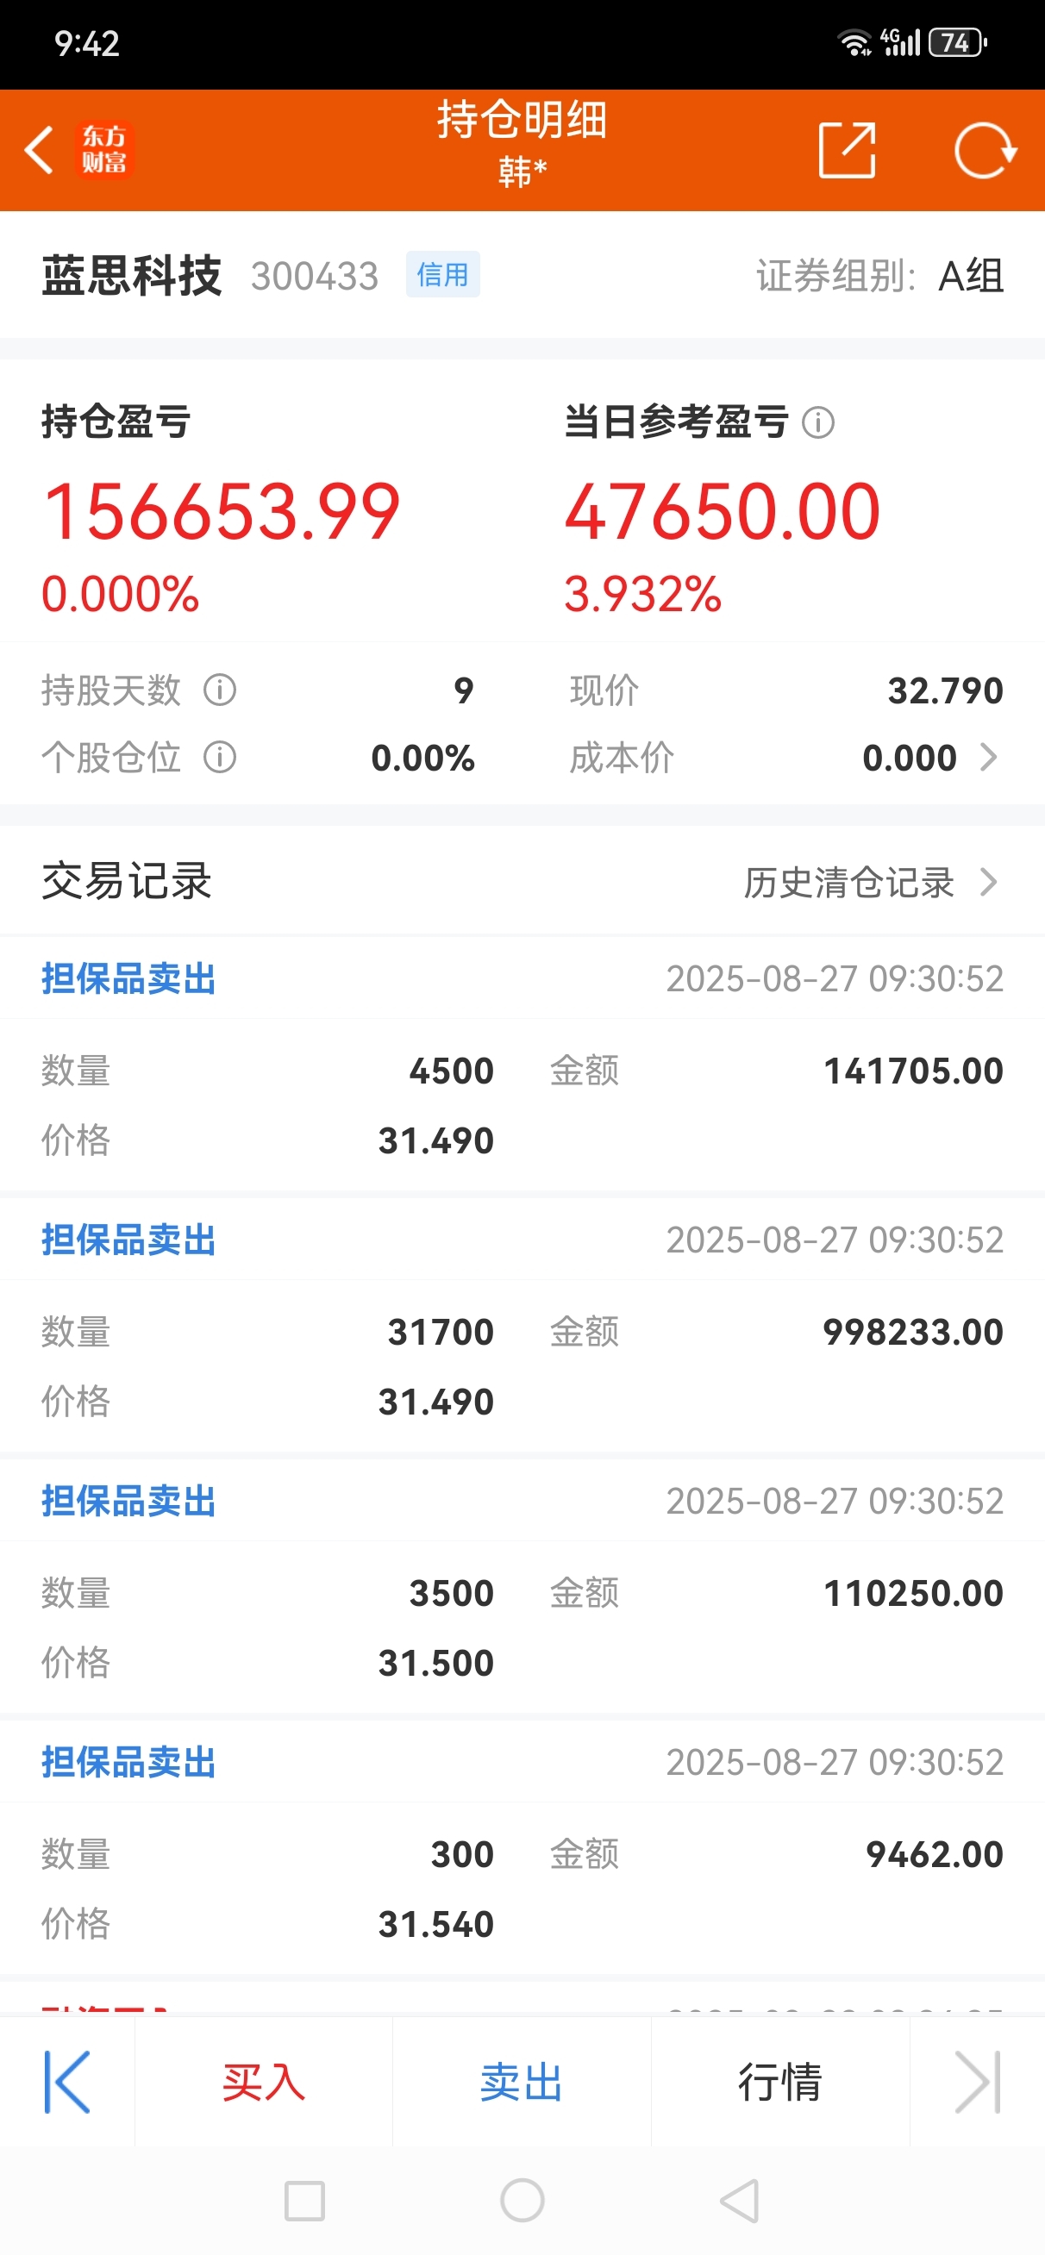Tap the back arrow in header
The image size is (1045, 2255).
pos(39,150)
